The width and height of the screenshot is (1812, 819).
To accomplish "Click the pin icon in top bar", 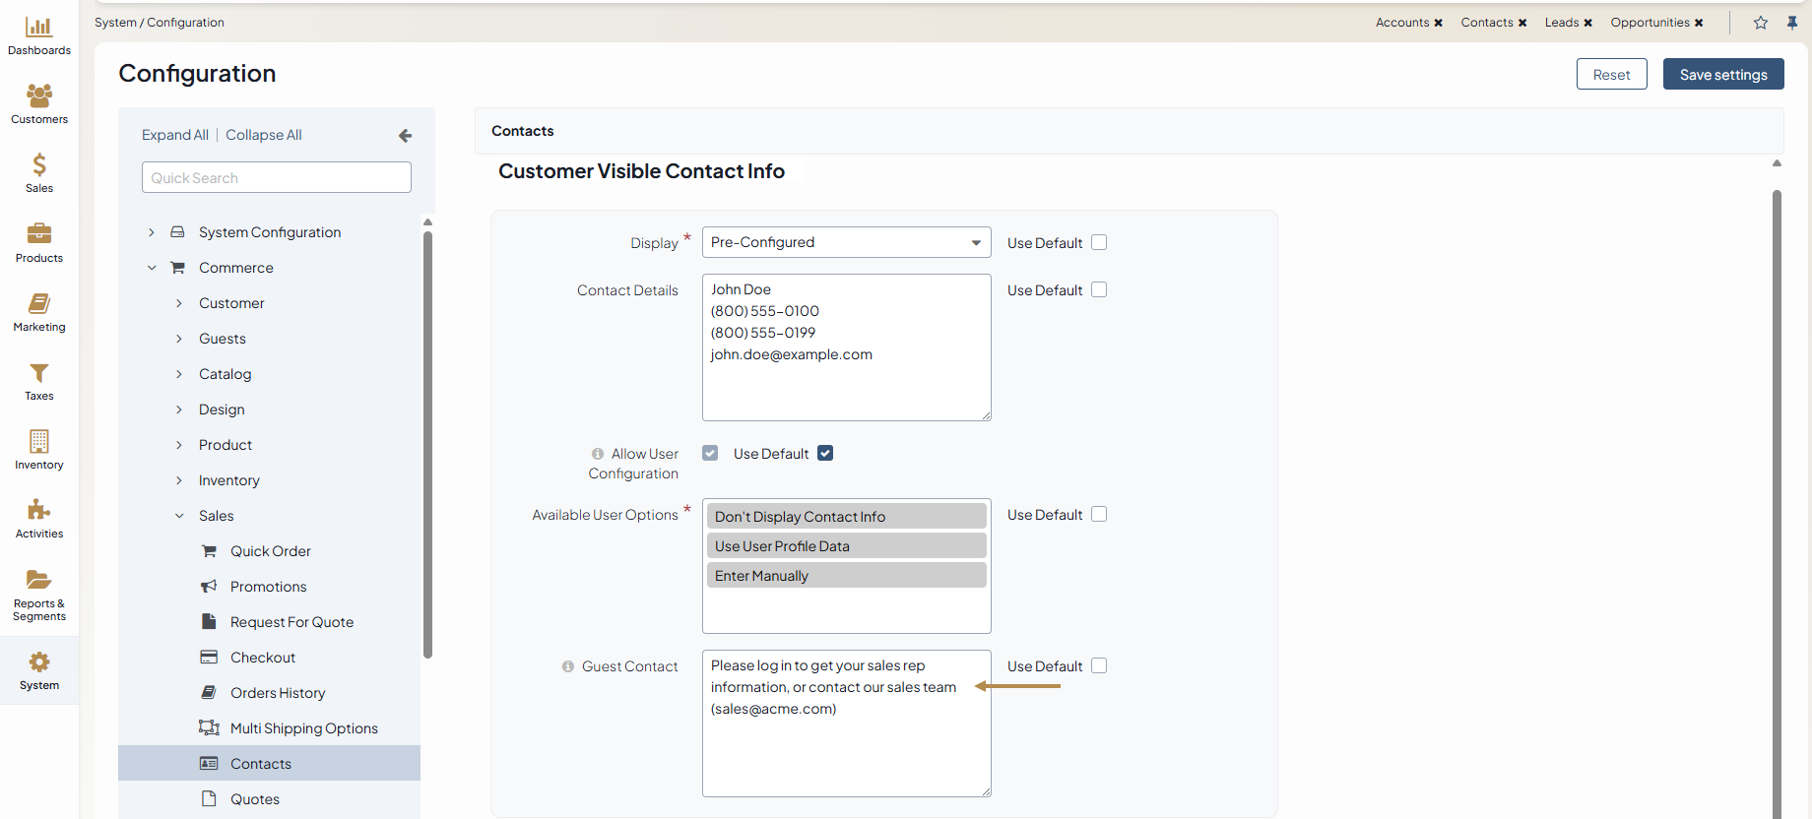I will pos(1792,23).
